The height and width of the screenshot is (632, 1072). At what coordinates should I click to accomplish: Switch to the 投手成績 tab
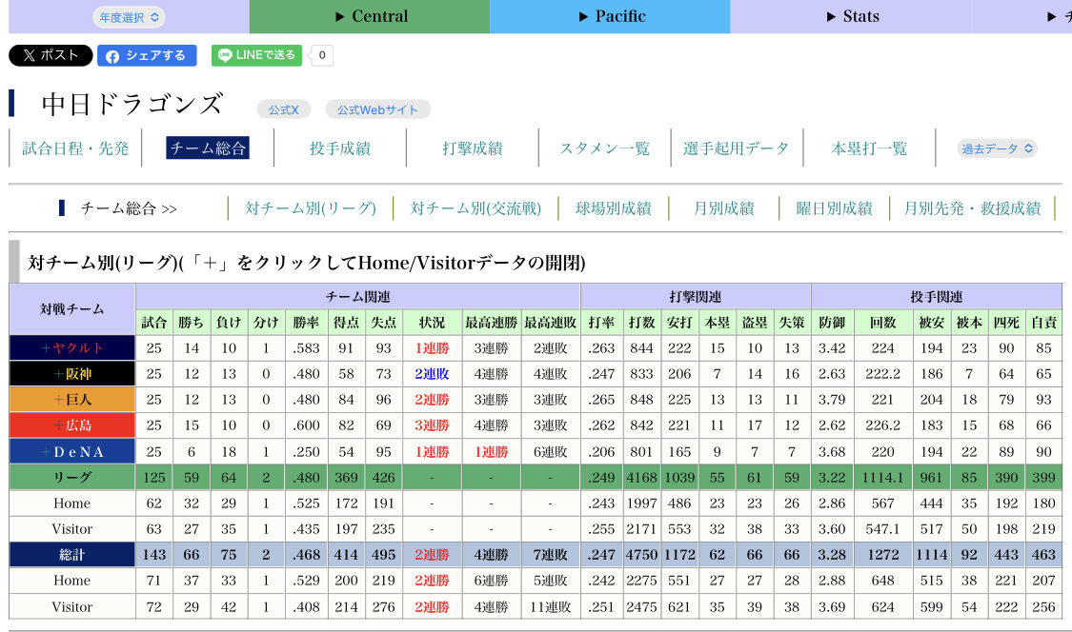click(340, 148)
